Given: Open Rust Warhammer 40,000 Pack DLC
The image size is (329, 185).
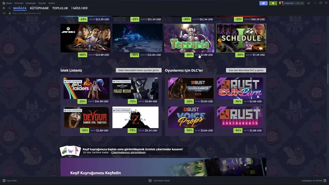Looking at the screenshot, I should pos(191,88).
